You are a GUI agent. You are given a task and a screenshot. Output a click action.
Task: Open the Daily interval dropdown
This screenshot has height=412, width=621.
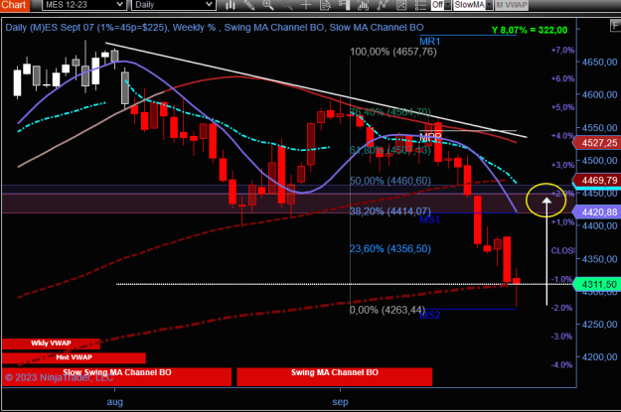[174, 5]
